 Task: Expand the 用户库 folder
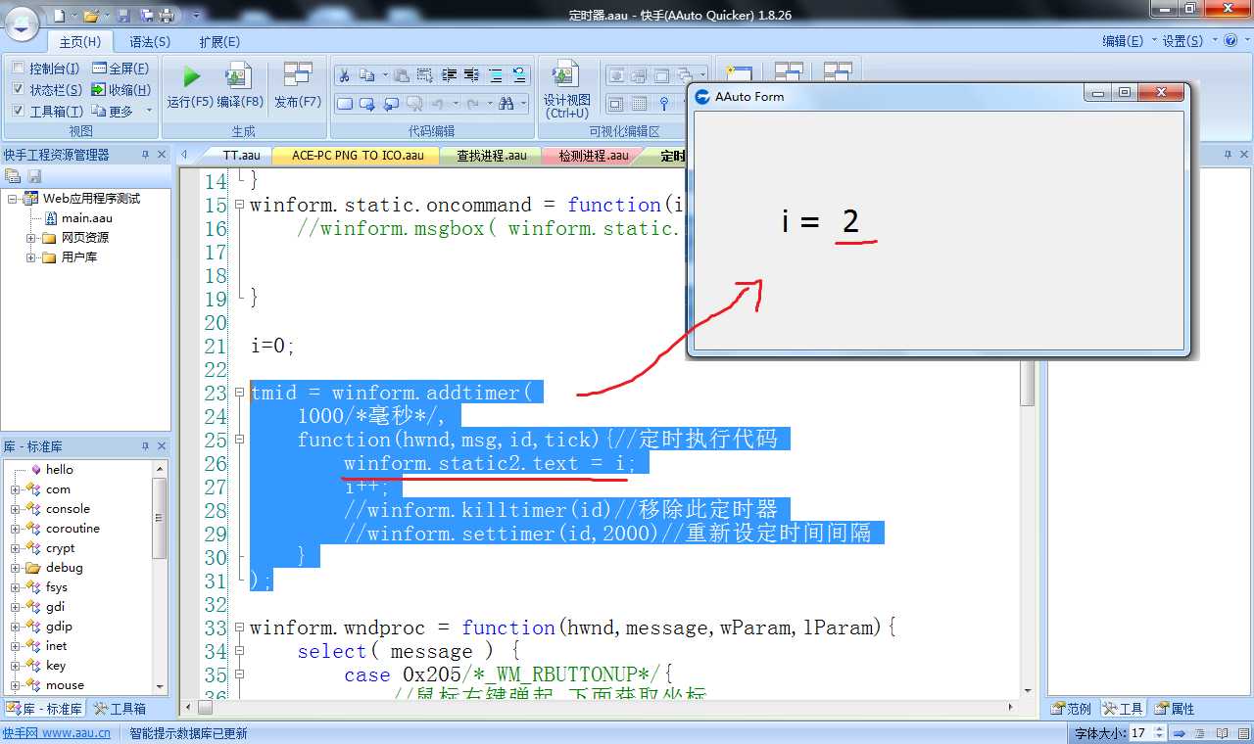(31, 257)
